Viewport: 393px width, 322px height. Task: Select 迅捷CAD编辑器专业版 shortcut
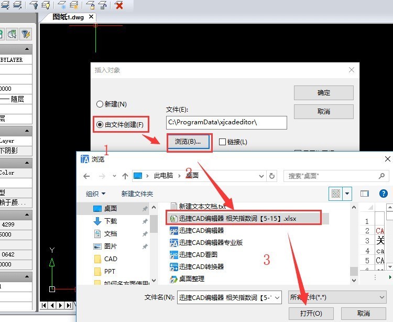pyautogui.click(x=206, y=242)
